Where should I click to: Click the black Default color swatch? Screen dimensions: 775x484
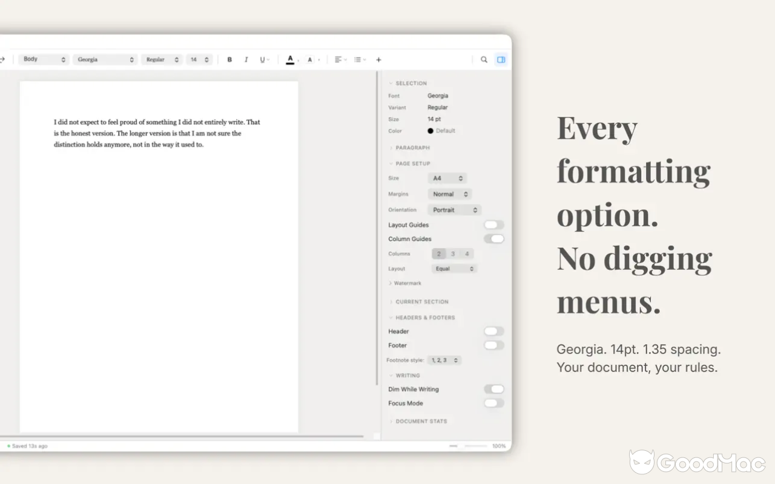(430, 131)
